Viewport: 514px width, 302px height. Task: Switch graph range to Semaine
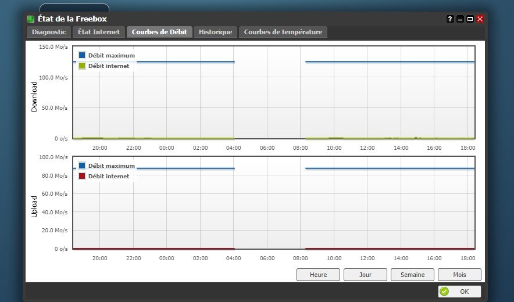pyautogui.click(x=412, y=275)
